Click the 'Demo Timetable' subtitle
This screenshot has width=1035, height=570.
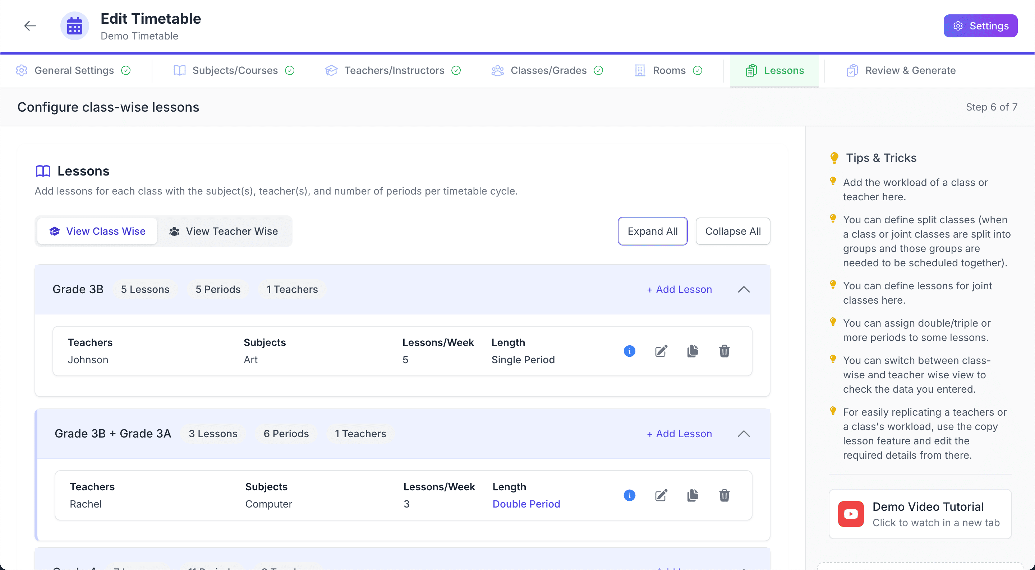[139, 36]
